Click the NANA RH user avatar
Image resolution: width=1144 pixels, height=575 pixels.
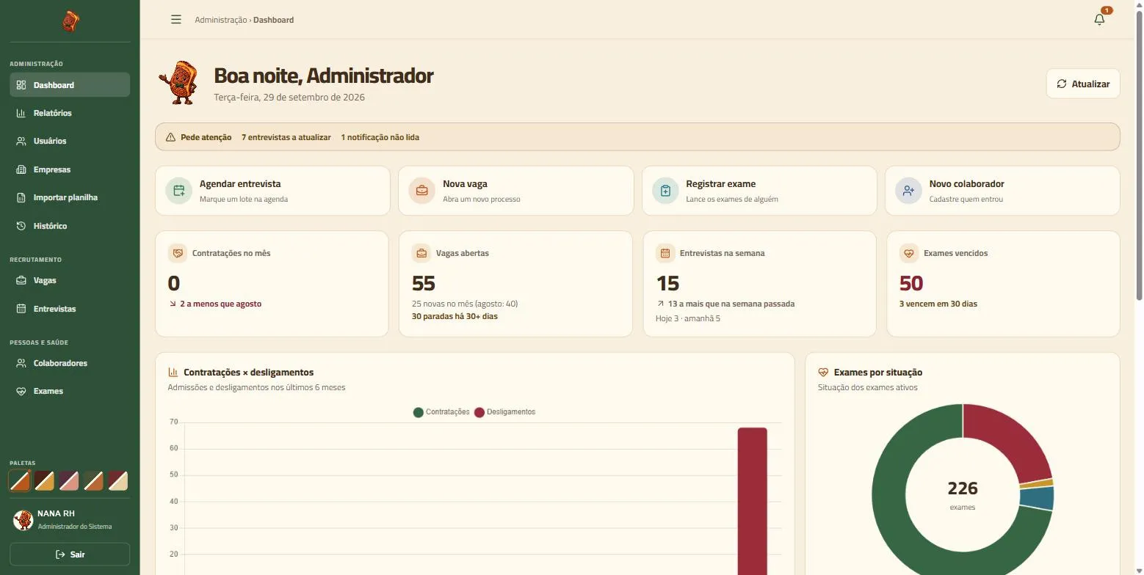point(23,520)
